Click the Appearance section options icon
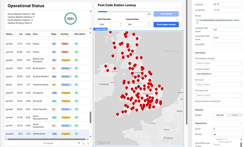 [x=240, y=124]
